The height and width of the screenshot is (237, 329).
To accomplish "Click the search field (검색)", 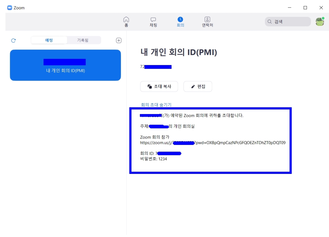I will [288, 22].
